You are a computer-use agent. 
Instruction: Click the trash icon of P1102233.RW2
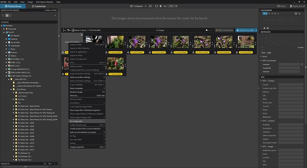[x=106, y=52]
